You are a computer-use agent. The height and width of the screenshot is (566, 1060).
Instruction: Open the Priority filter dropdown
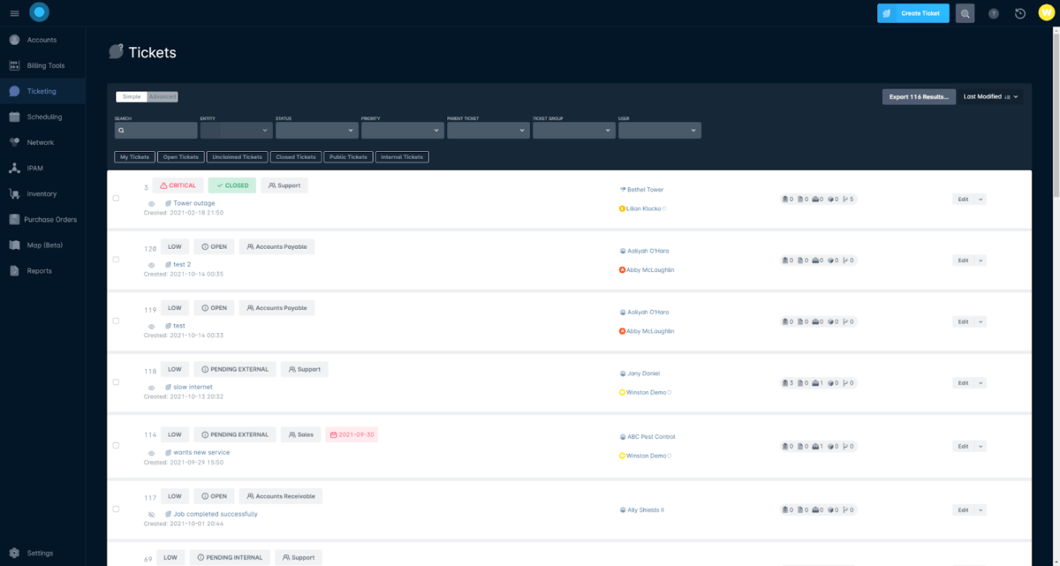point(403,130)
